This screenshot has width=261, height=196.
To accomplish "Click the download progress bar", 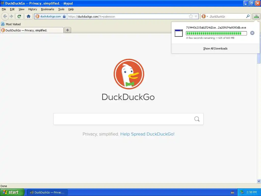I will (x=216, y=33).
